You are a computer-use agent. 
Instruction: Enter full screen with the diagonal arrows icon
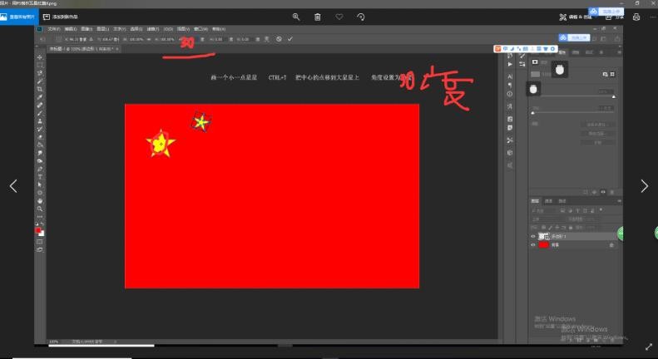[649, 347]
